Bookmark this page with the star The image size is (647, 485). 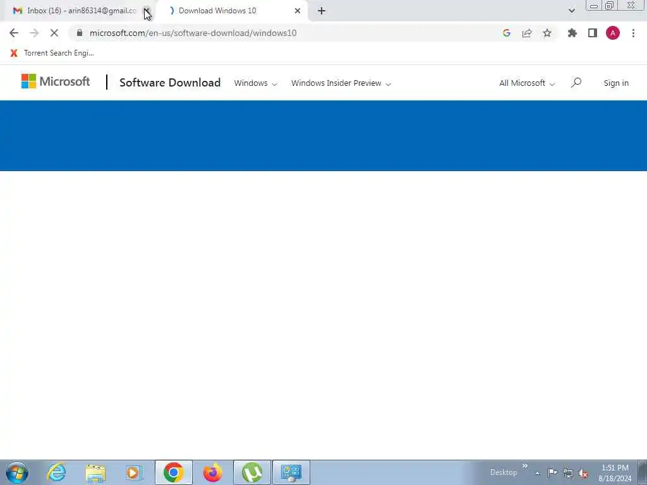547,33
